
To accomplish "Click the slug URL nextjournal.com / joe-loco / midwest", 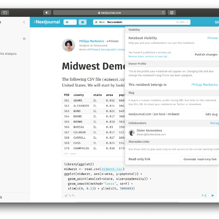I will tap(154, 114).
